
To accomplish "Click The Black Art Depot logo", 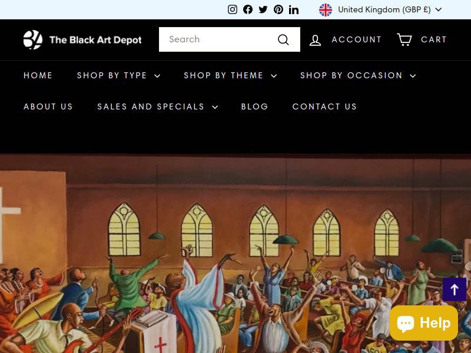I will point(82,39).
